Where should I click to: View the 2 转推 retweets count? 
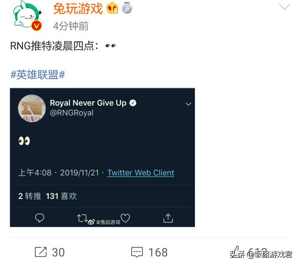(29, 196)
